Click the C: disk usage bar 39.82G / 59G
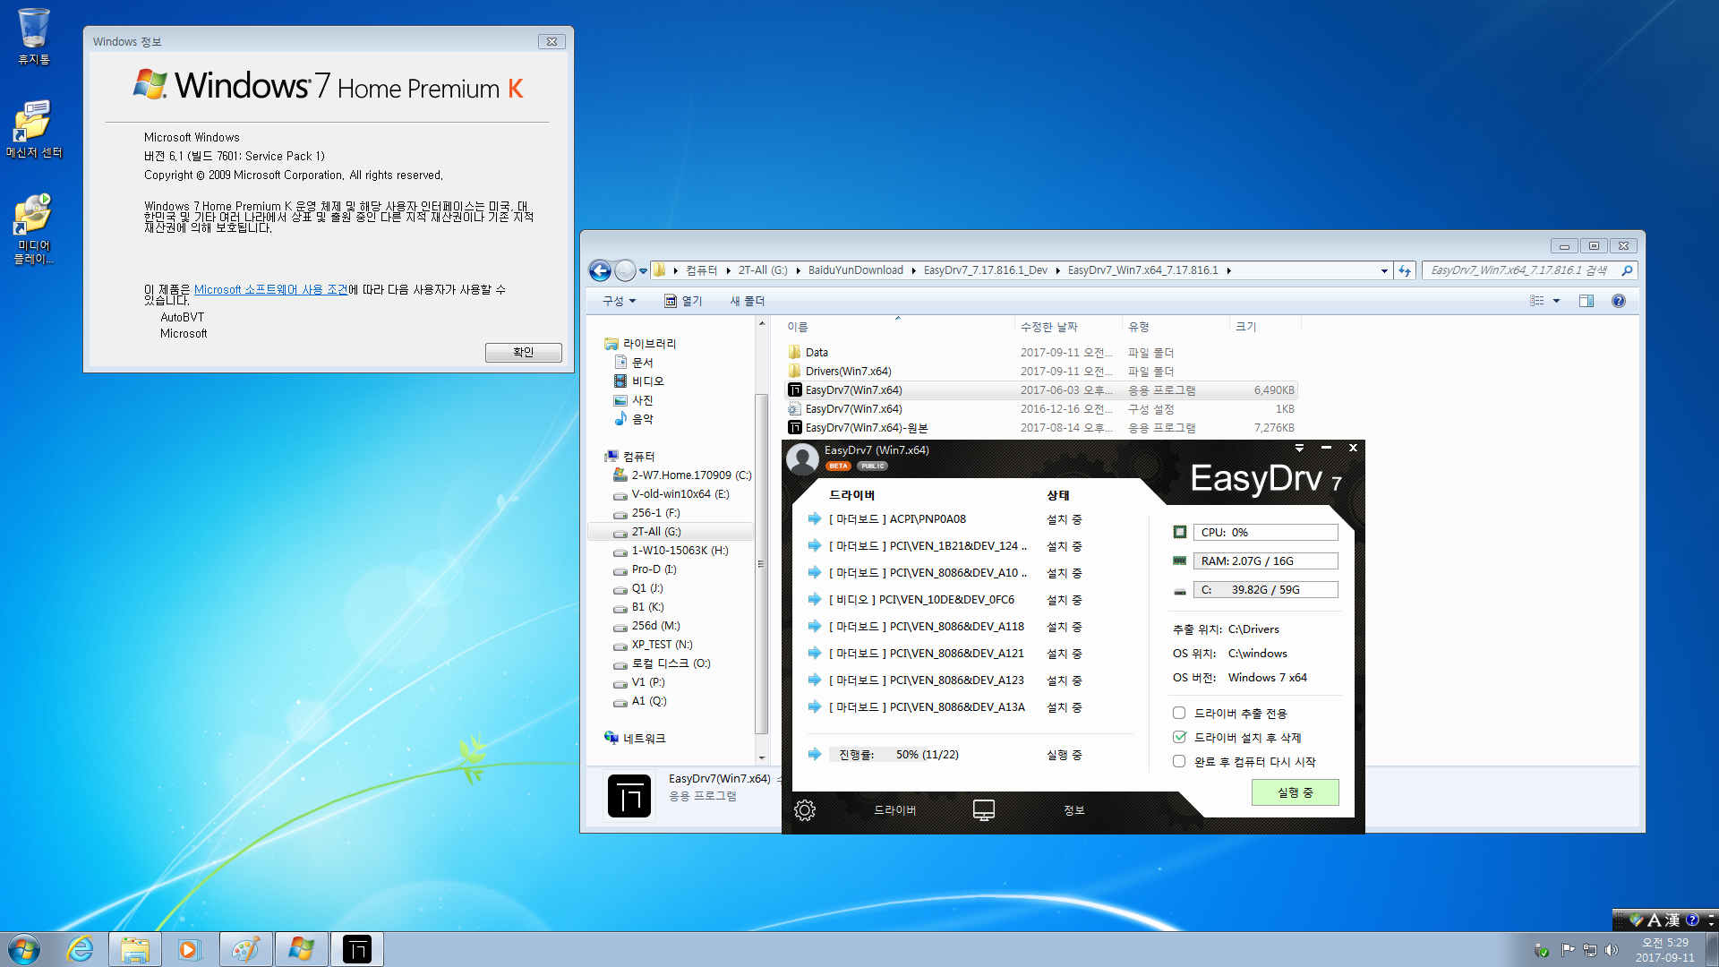This screenshot has width=1719, height=967. pyautogui.click(x=1265, y=589)
